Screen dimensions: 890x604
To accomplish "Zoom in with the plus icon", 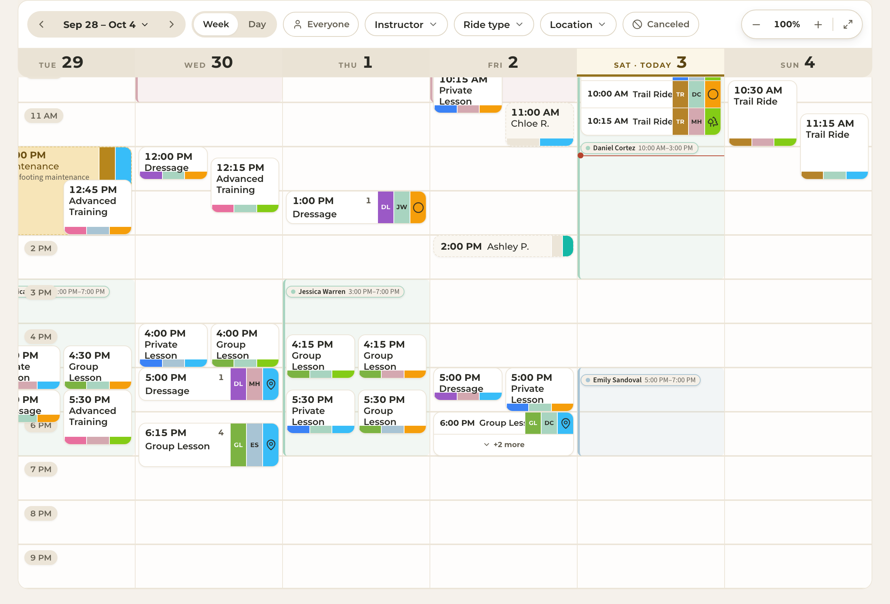I will coord(818,25).
